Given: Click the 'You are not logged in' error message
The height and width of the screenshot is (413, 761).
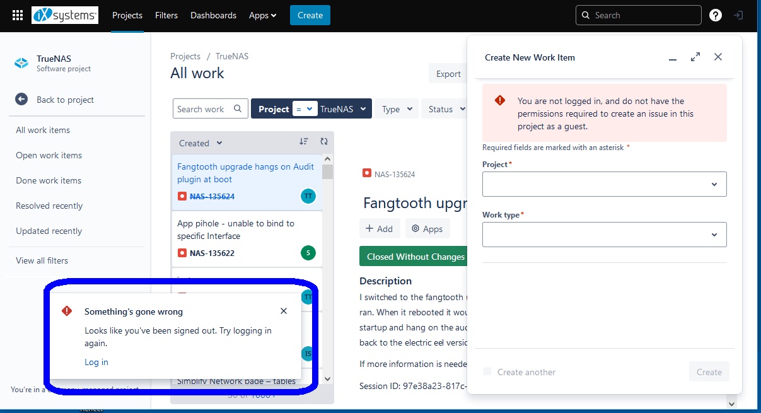Looking at the screenshot, I should (605, 113).
